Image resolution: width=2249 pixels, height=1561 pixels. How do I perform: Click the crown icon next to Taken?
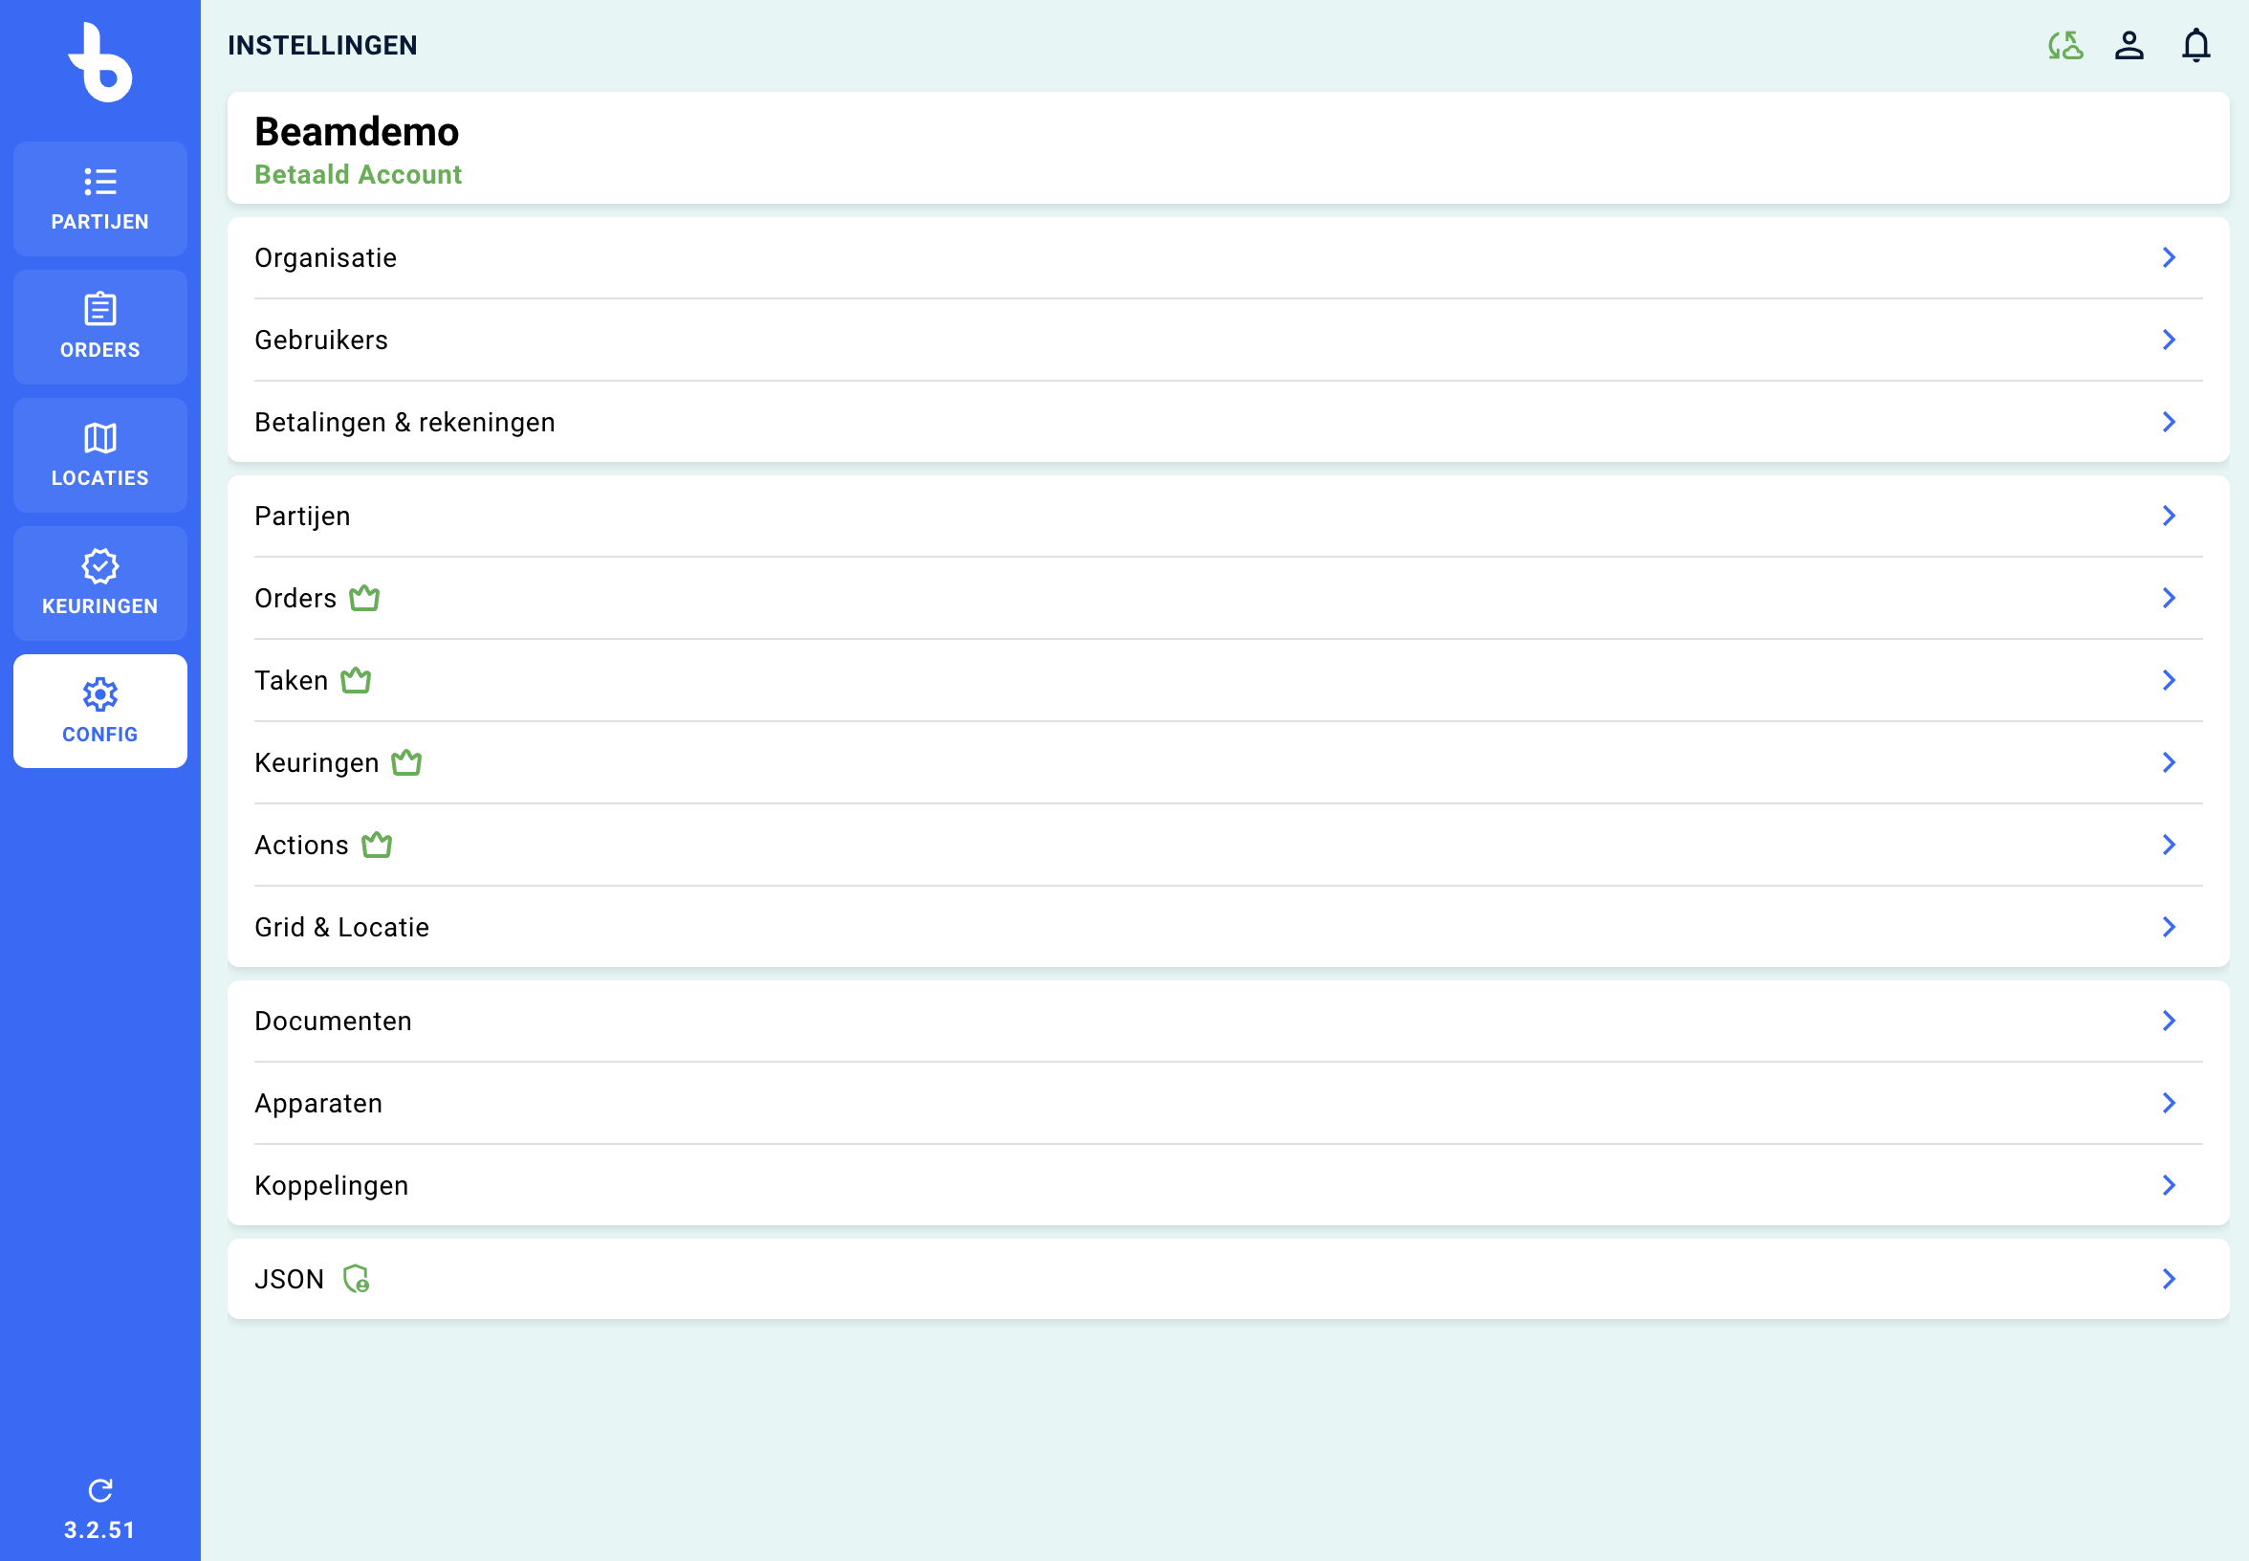[x=356, y=680]
